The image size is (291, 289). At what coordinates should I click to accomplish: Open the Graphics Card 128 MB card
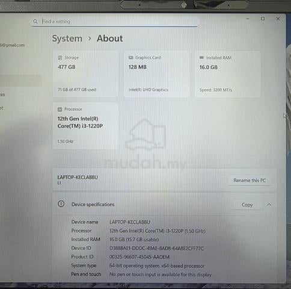tap(156, 74)
